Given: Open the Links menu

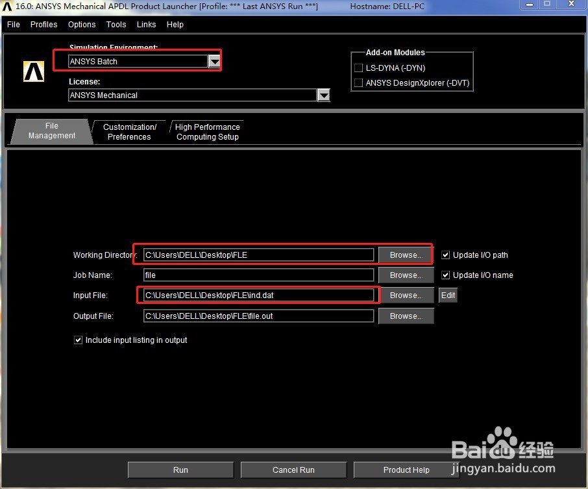Looking at the screenshot, I should pos(146,25).
